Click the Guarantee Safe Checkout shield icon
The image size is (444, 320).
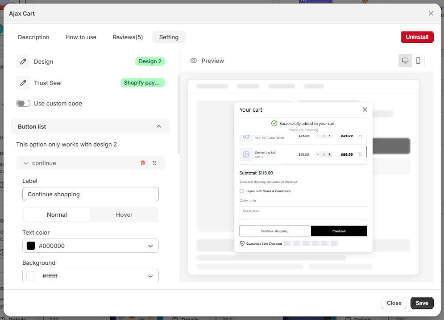click(242, 243)
